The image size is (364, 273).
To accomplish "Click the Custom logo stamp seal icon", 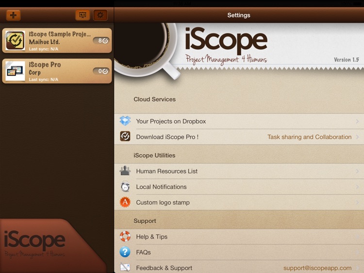I will tap(125, 202).
